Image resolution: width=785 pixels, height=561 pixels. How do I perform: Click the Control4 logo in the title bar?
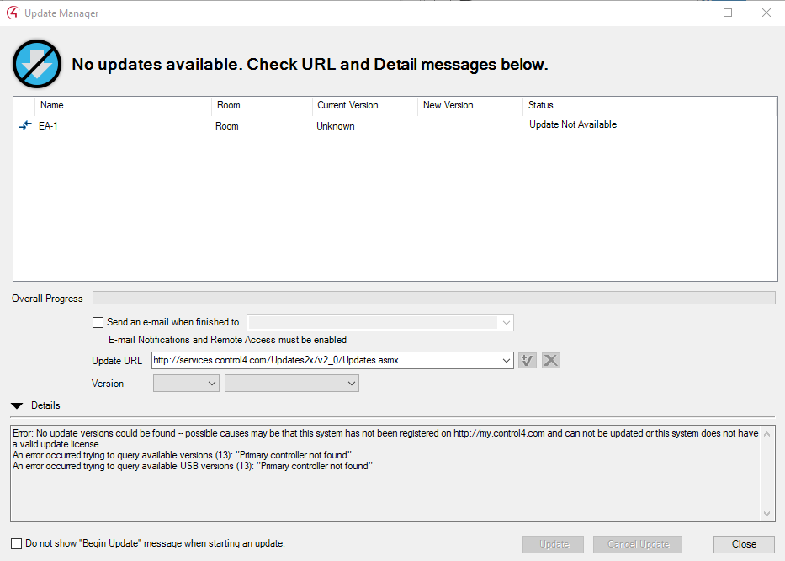13,13
